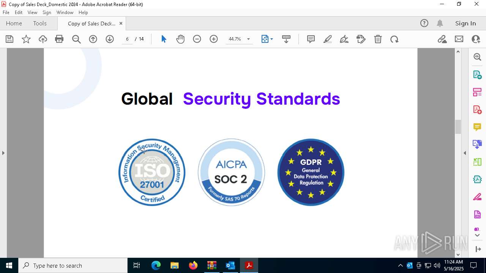Viewport: 486px width, 273px height.
Task: Choose the arrow selection tool
Action: (x=164, y=39)
